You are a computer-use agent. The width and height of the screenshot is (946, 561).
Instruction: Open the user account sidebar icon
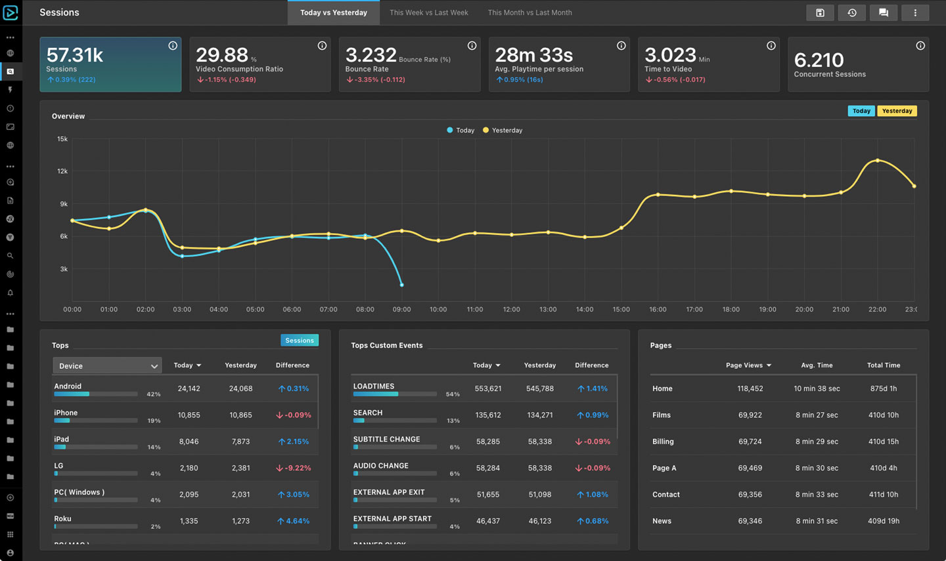[x=10, y=553]
